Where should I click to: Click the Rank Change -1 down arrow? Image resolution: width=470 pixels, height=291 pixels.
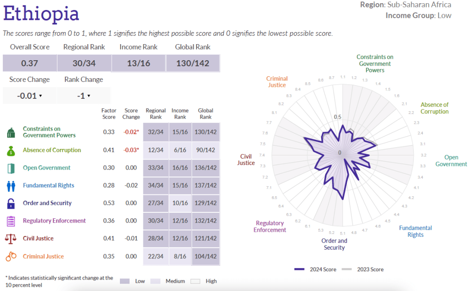(x=89, y=96)
